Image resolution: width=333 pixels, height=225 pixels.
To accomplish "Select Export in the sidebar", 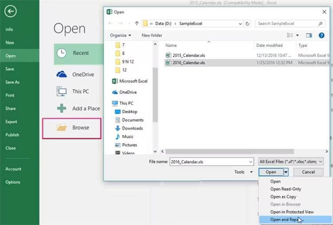I will pyautogui.click(x=11, y=122).
